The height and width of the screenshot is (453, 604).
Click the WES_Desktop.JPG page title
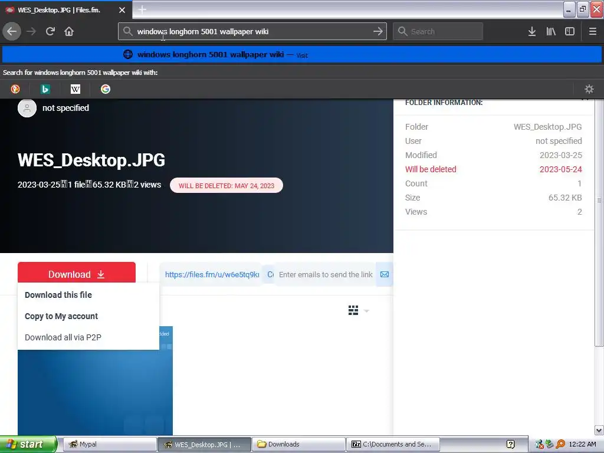[x=91, y=160]
